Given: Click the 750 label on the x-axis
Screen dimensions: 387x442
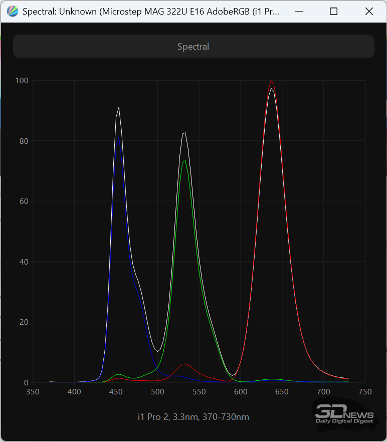Looking at the screenshot, I should click(365, 391).
